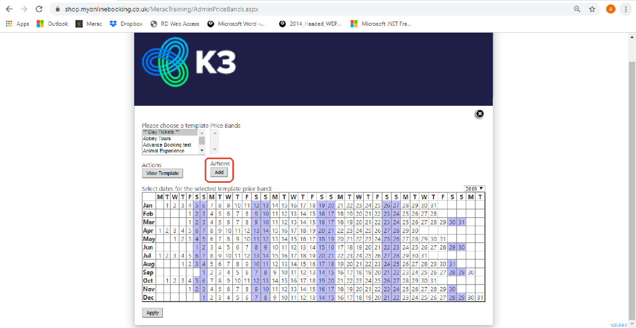Click the Dec month row header
636x328 pixels.
[149, 298]
